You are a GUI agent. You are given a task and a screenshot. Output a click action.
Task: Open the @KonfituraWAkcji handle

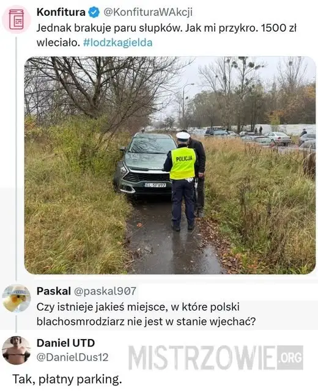pos(148,12)
